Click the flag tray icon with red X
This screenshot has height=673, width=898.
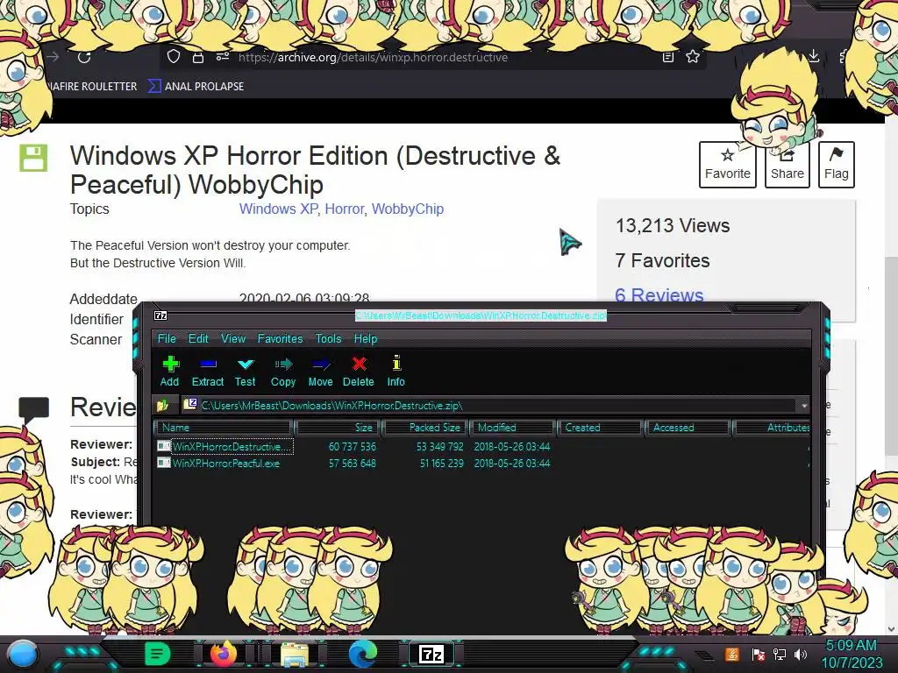[x=758, y=654]
